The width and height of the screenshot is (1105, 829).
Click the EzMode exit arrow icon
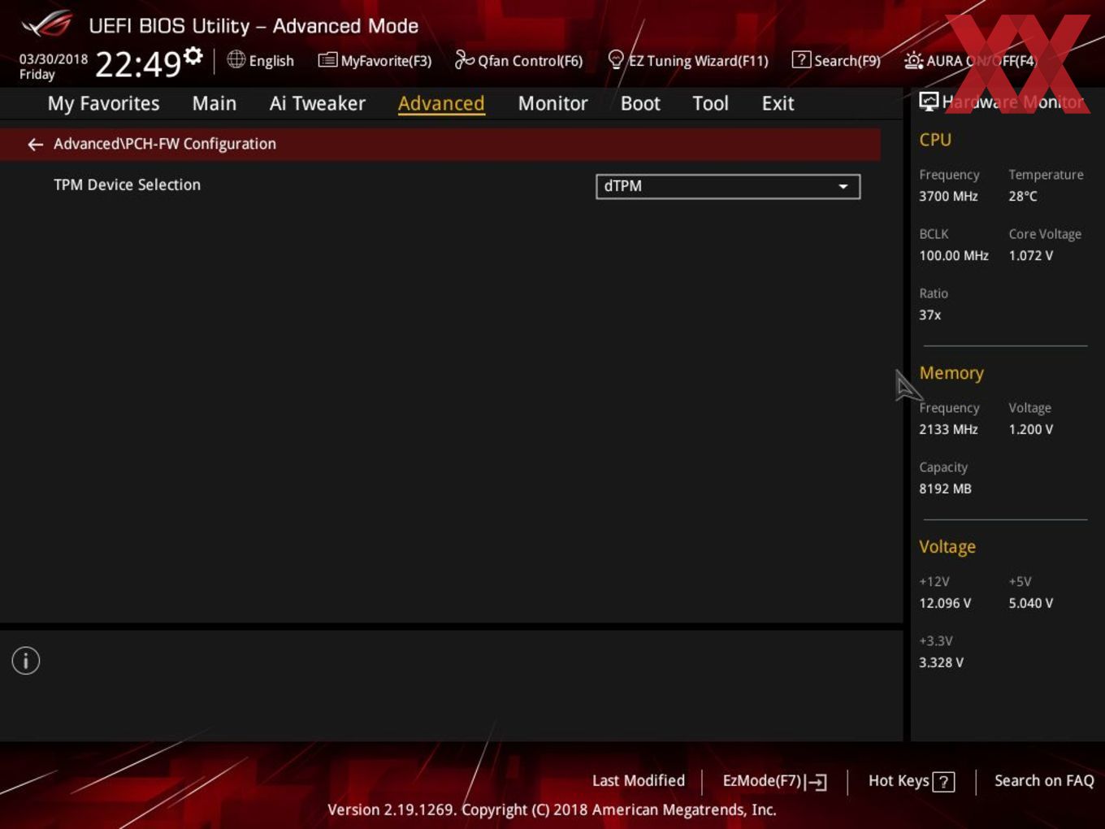tap(817, 783)
